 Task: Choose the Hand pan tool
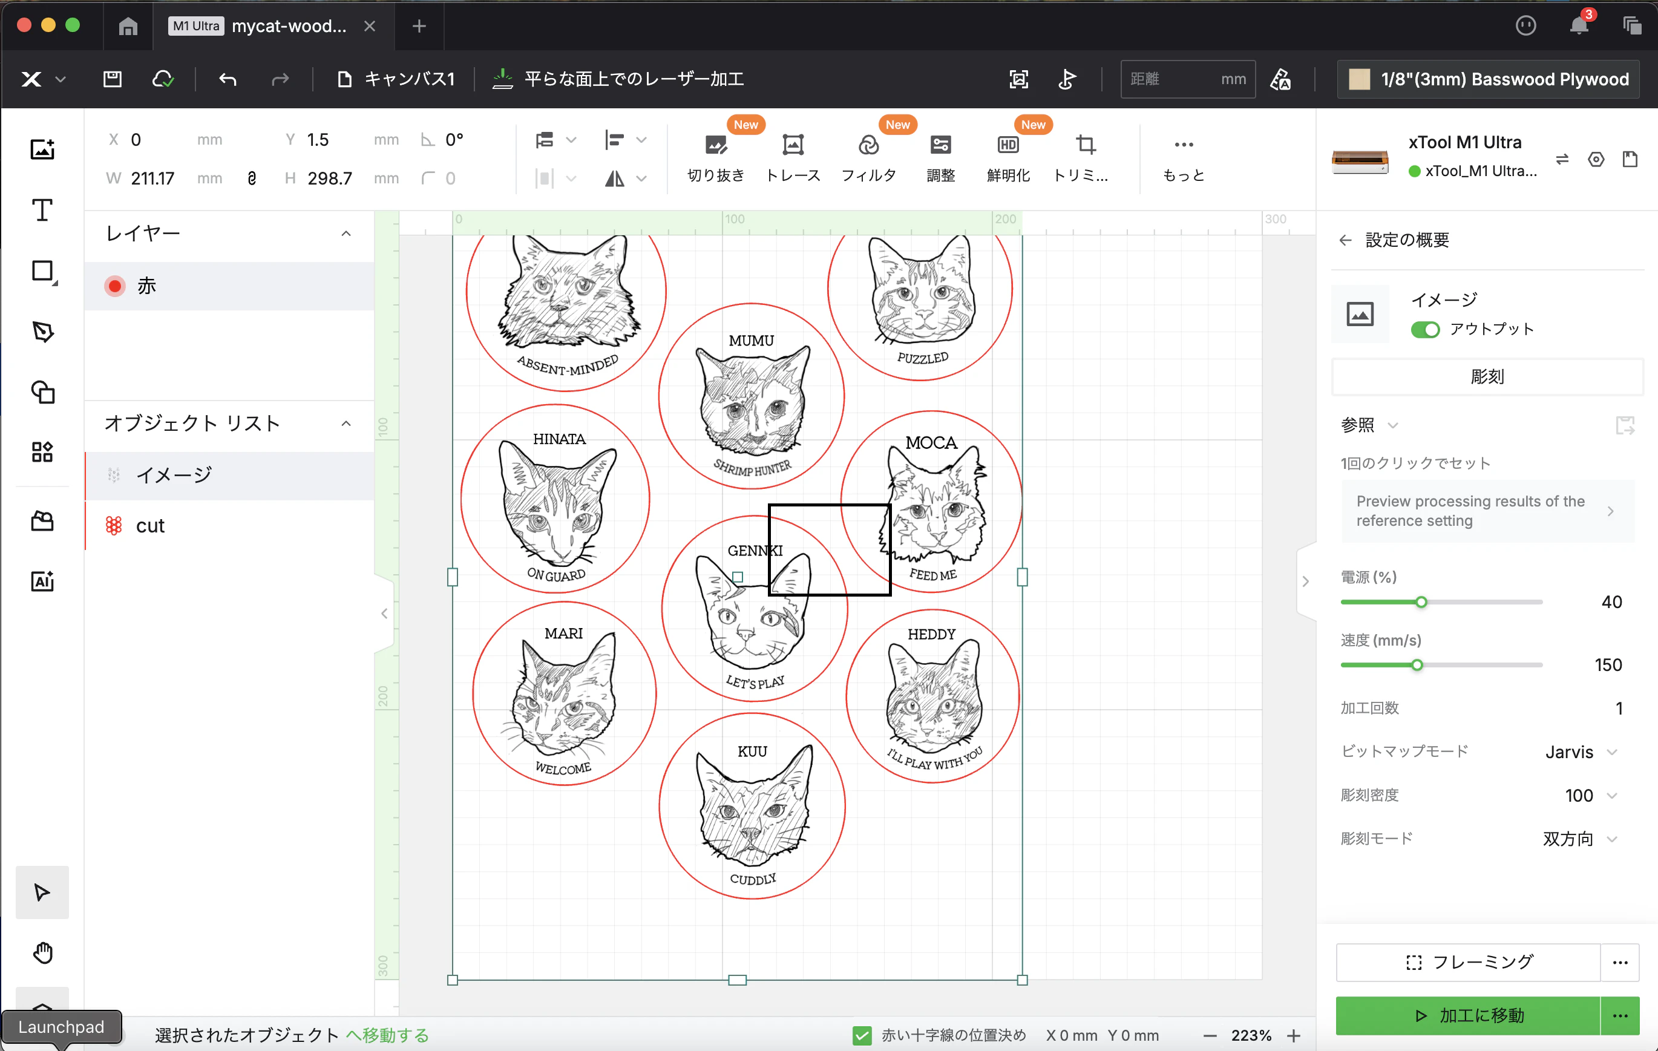pyautogui.click(x=42, y=952)
